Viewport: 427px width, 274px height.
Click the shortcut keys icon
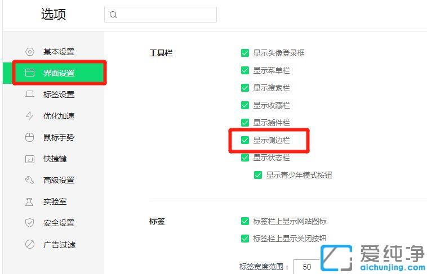click(30, 159)
